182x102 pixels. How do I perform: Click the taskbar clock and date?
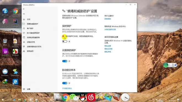click(x=172, y=100)
